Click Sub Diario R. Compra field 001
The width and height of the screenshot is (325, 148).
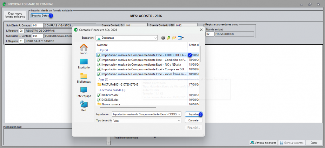[x=38, y=25]
